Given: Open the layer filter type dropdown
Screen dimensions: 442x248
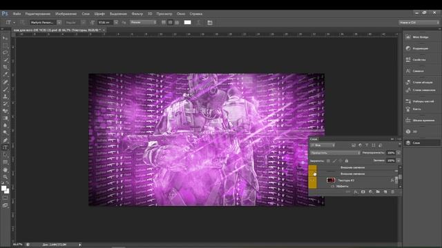Looking at the screenshot, I should [x=323, y=145].
